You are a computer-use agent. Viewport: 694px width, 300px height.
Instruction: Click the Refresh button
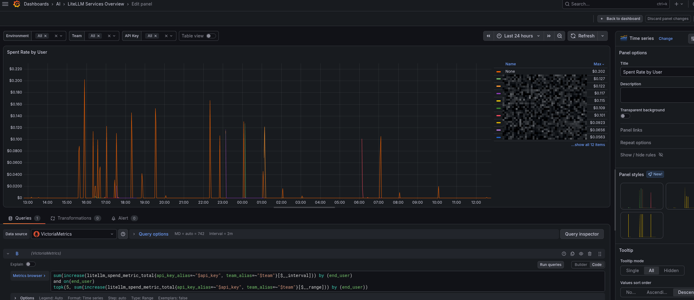[583, 36]
